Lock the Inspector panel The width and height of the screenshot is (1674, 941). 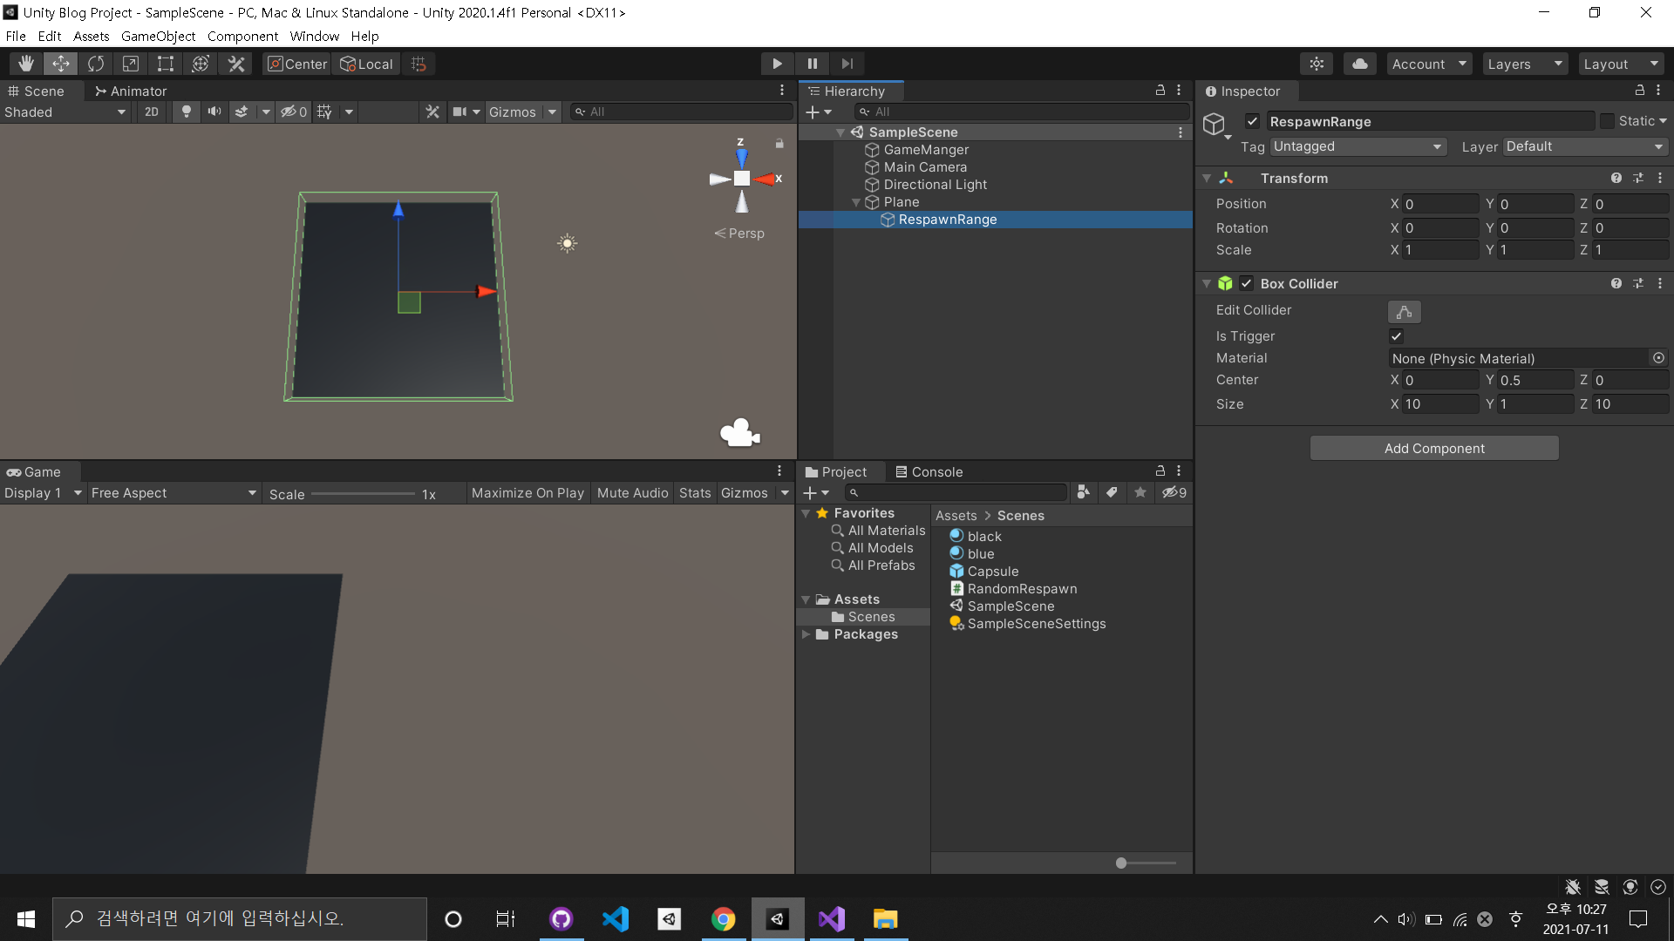pyautogui.click(x=1639, y=91)
